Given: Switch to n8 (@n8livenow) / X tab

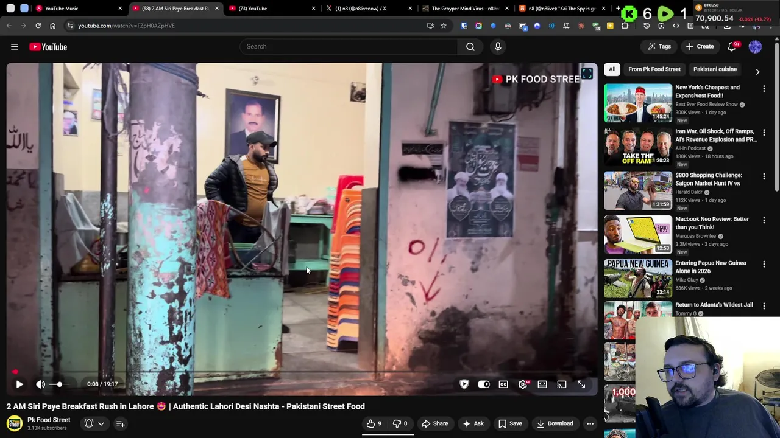Looking at the screenshot, I should 368,9.
